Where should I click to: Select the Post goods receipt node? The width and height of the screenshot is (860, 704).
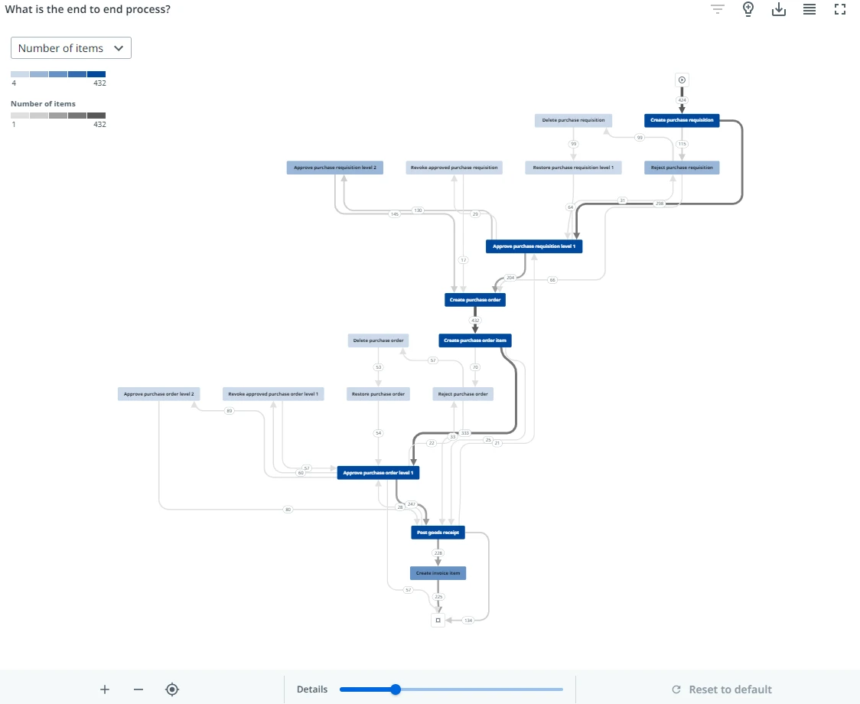click(438, 533)
